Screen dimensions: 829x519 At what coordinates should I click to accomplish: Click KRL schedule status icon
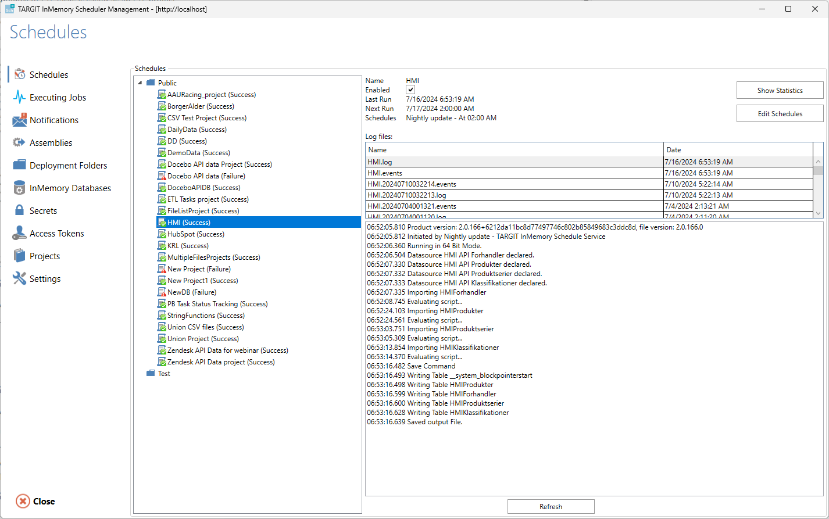coord(162,246)
